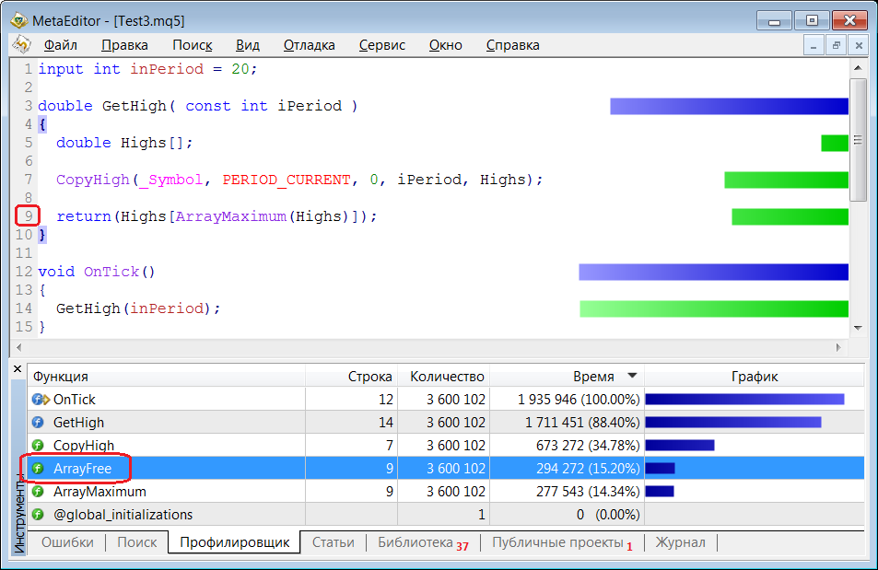Sort by the Время column header

pyautogui.click(x=568, y=377)
